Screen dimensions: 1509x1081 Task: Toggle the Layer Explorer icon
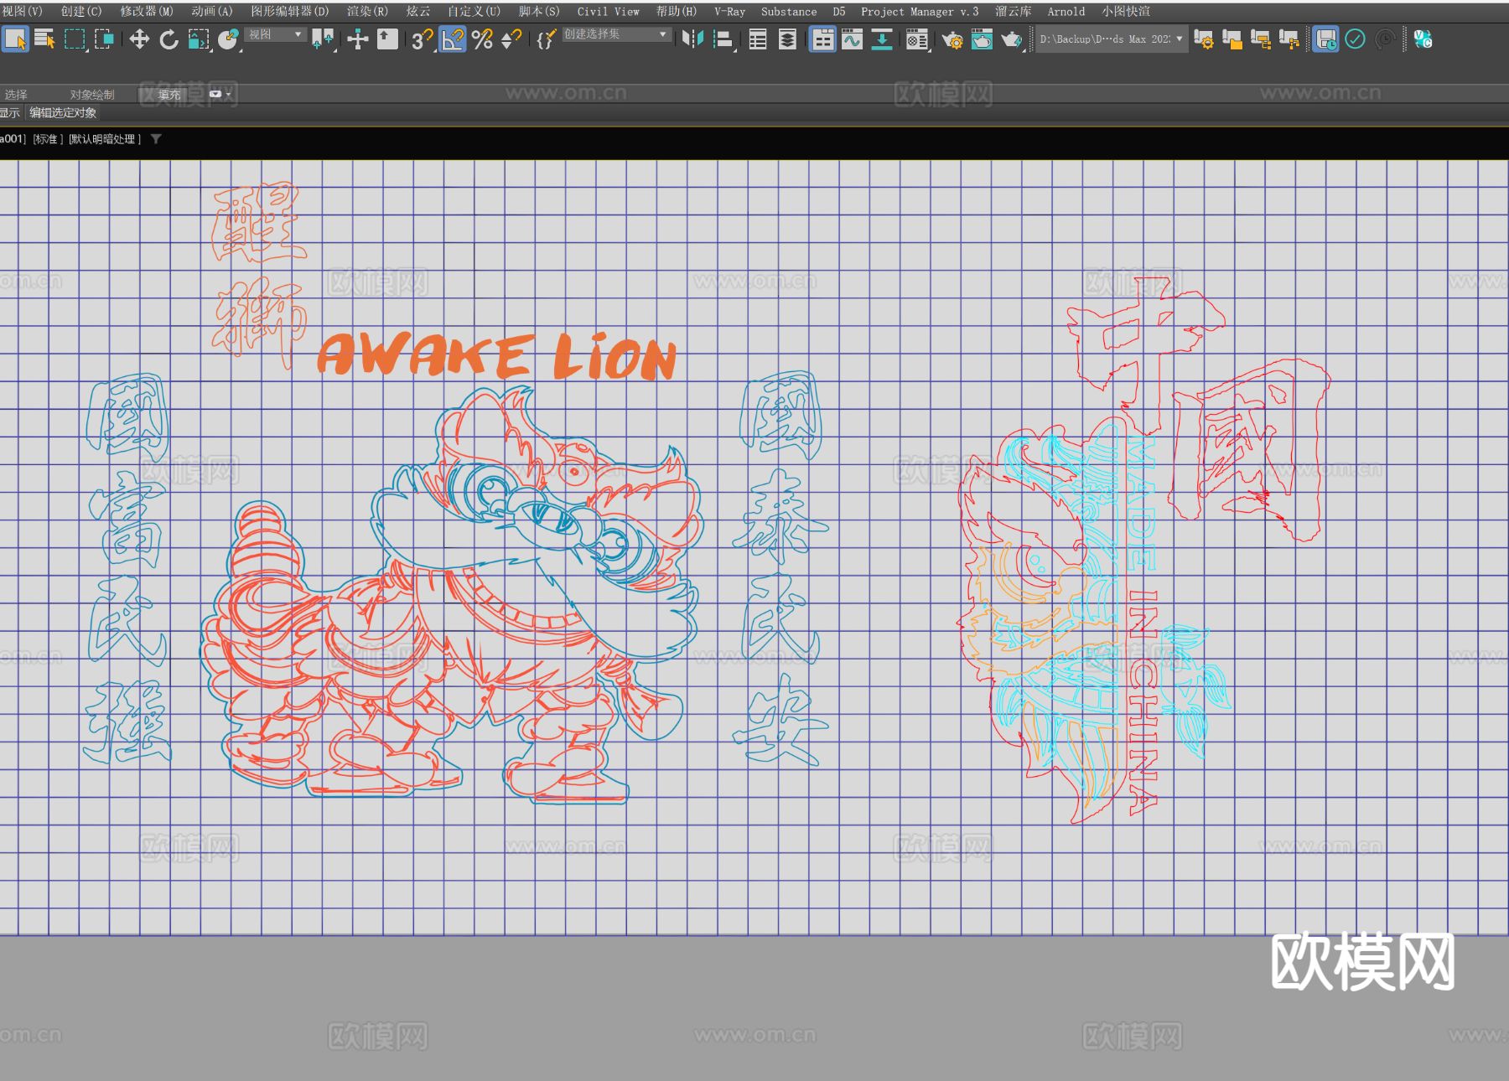click(788, 39)
